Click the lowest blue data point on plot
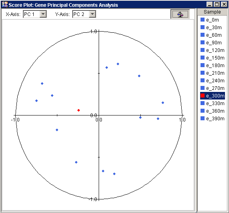The height and width of the screenshot is (213, 229). click(114, 174)
